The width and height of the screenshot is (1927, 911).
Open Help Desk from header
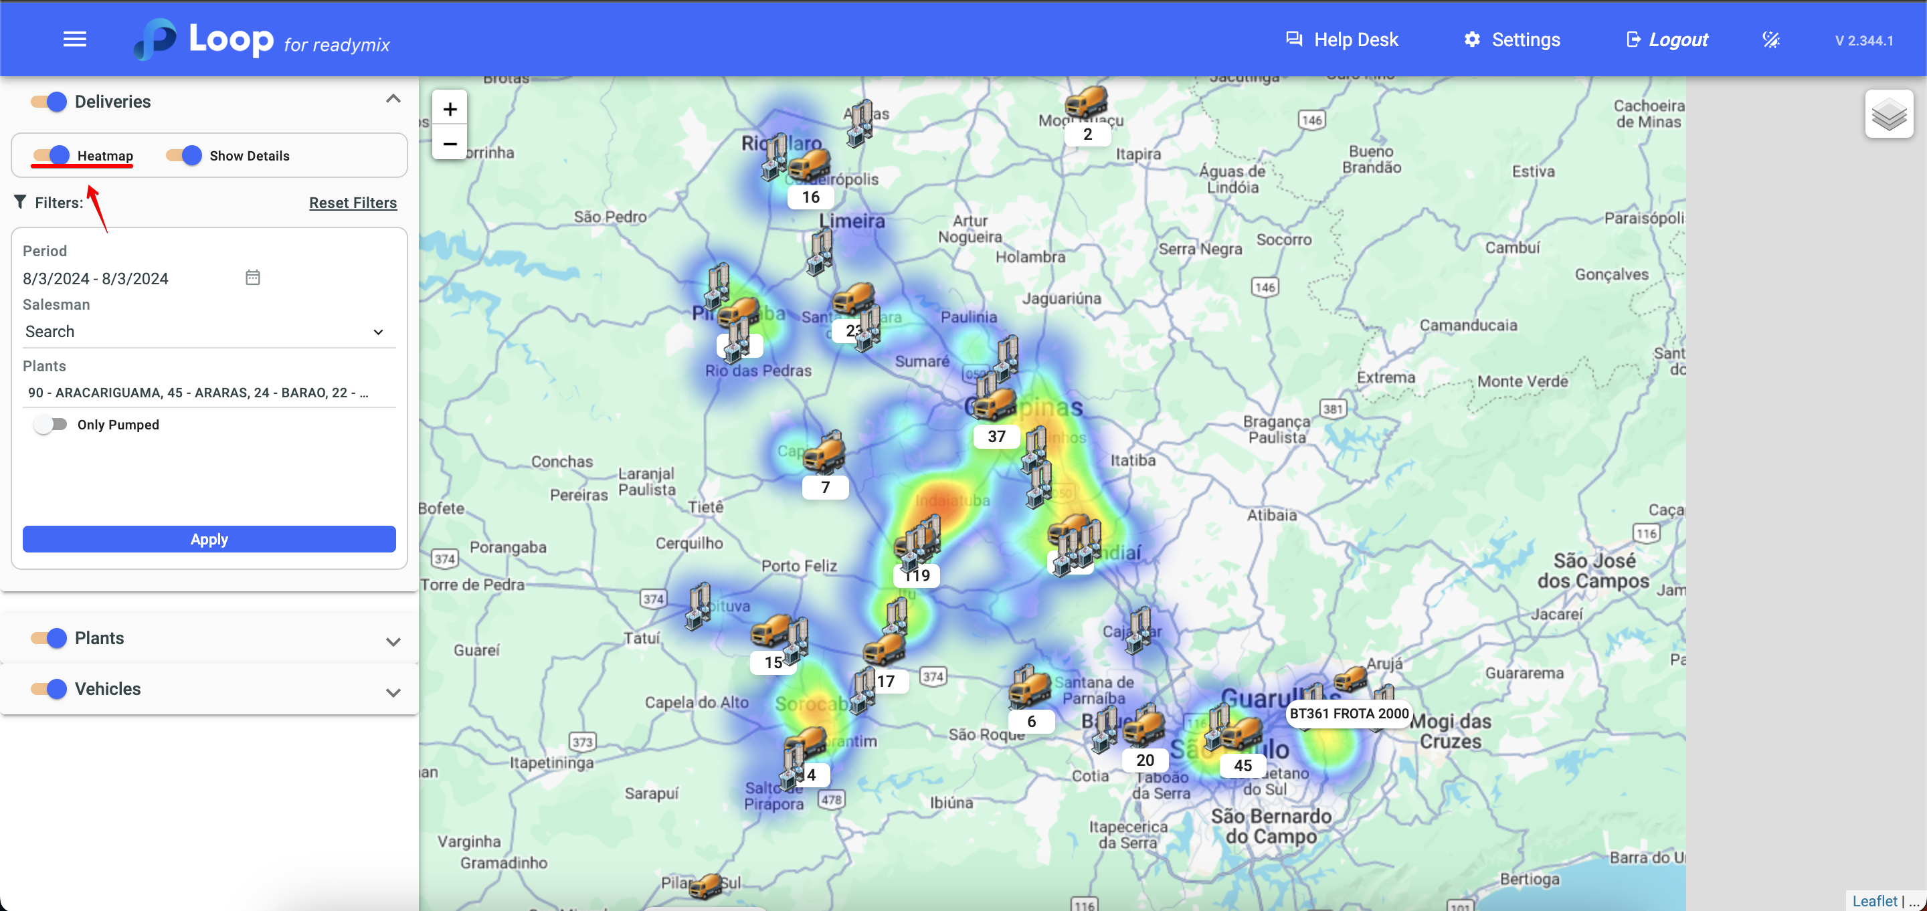[1342, 39]
